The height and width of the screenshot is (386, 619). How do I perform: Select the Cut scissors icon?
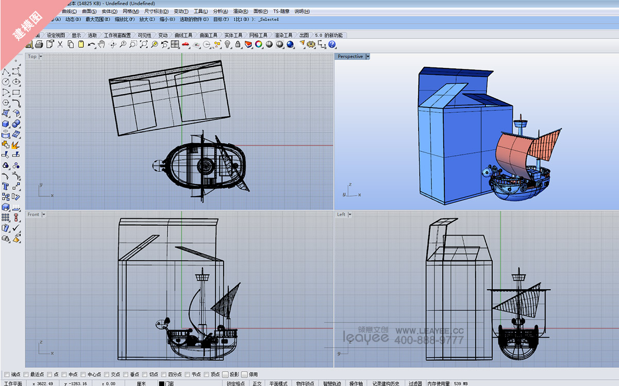(60, 45)
